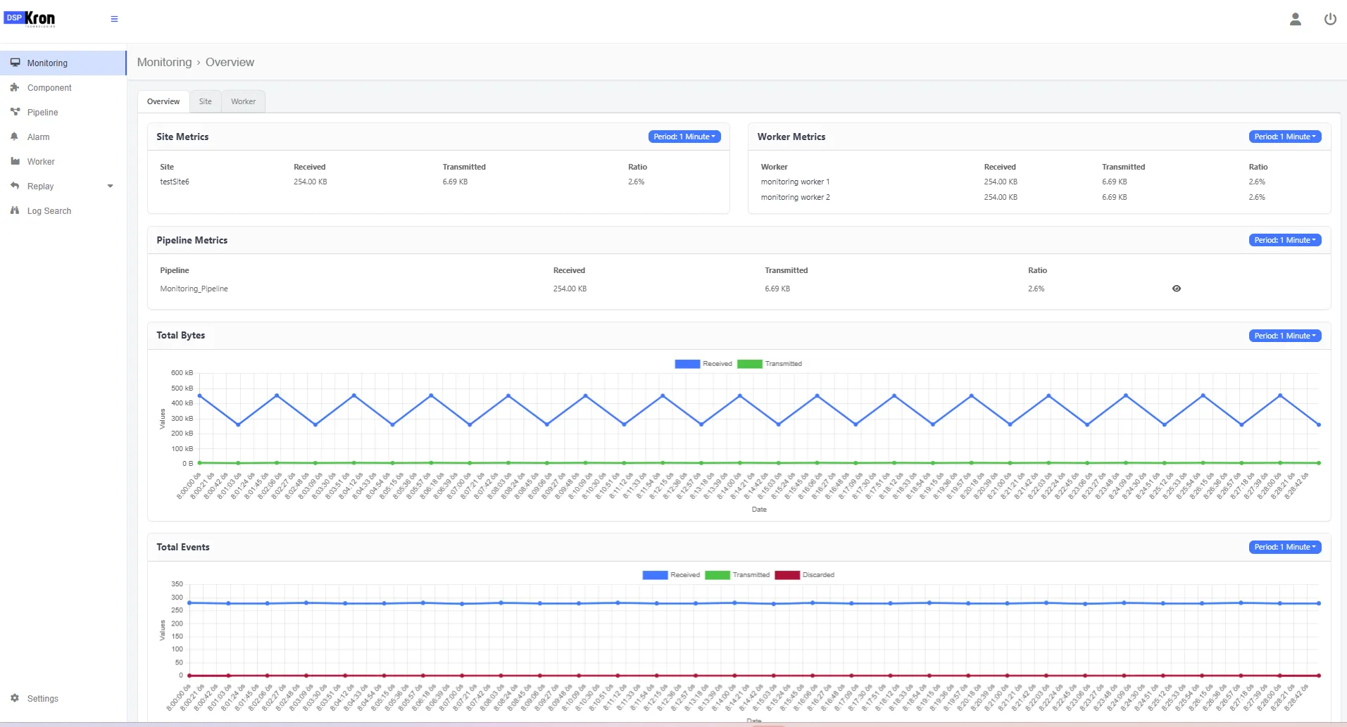
Task: Click the Replay arrow icon
Action: (x=15, y=186)
